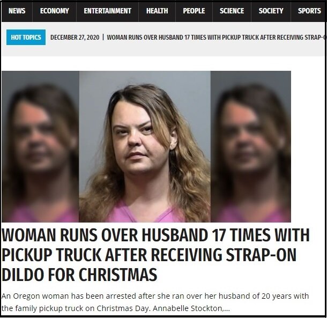
Task: Go to the SPORTS section
Action: 309,11
